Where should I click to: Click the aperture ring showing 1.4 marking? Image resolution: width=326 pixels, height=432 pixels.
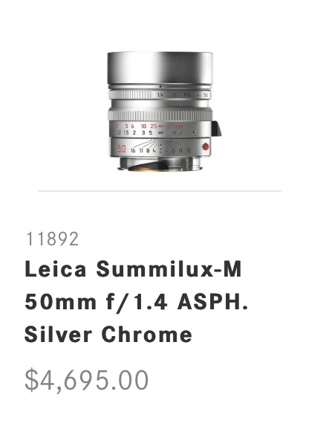(x=160, y=94)
